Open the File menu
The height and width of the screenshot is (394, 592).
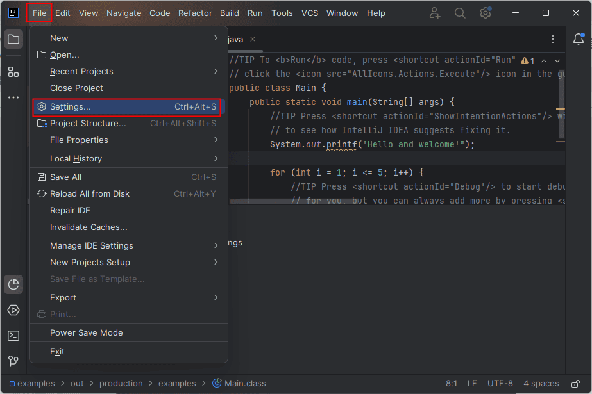click(39, 13)
